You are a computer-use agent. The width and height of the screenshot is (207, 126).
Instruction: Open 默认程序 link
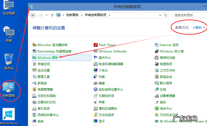[x=166, y=83]
